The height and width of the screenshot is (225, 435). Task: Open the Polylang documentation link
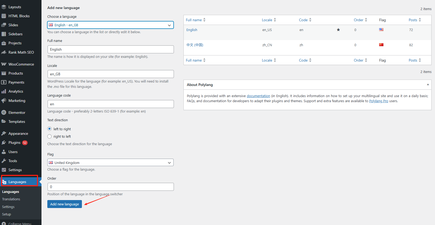258,96
